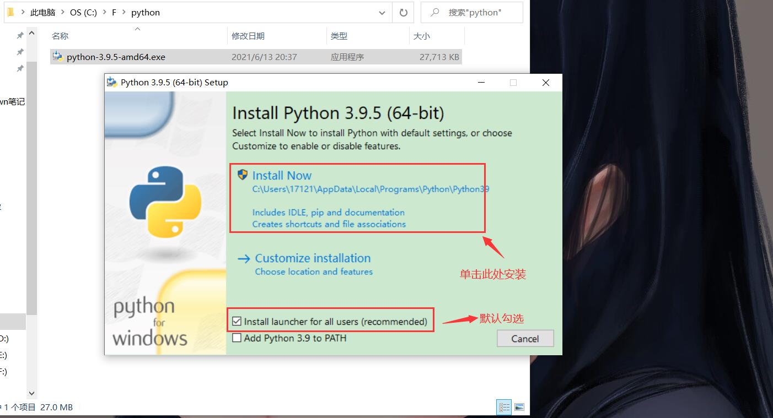Go to OS (C:) in breadcrumb
The height and width of the screenshot is (418, 773).
83,12
